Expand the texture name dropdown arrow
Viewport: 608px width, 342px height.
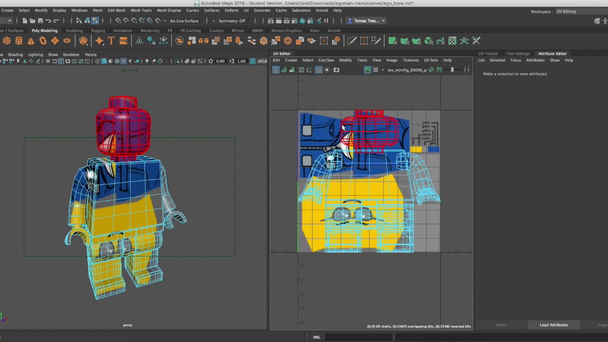click(382, 70)
